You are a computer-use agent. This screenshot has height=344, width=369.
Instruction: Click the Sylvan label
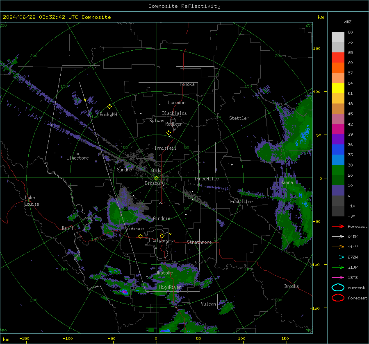click(x=157, y=121)
